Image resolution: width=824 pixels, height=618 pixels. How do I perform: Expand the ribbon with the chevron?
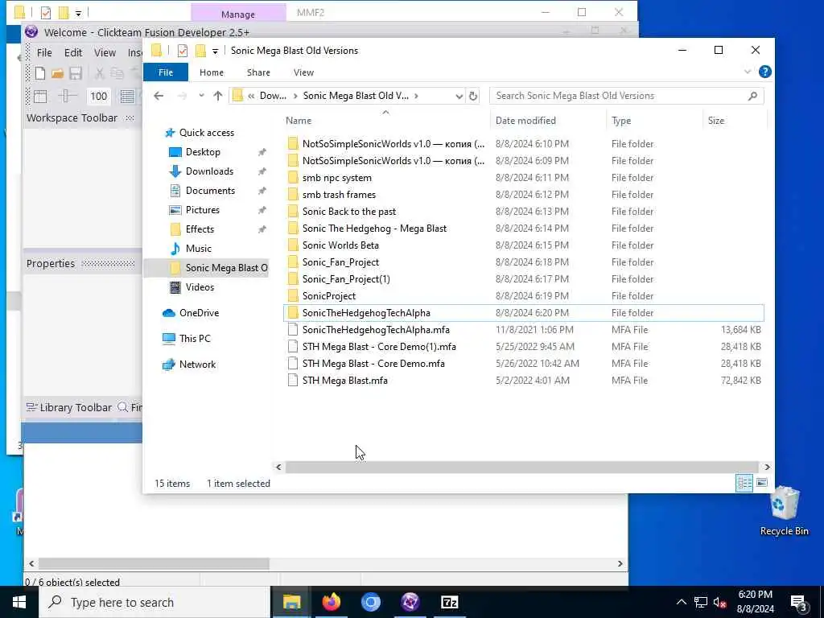coord(748,72)
